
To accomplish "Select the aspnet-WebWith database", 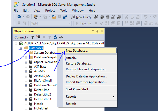I will tap(45, 62).
